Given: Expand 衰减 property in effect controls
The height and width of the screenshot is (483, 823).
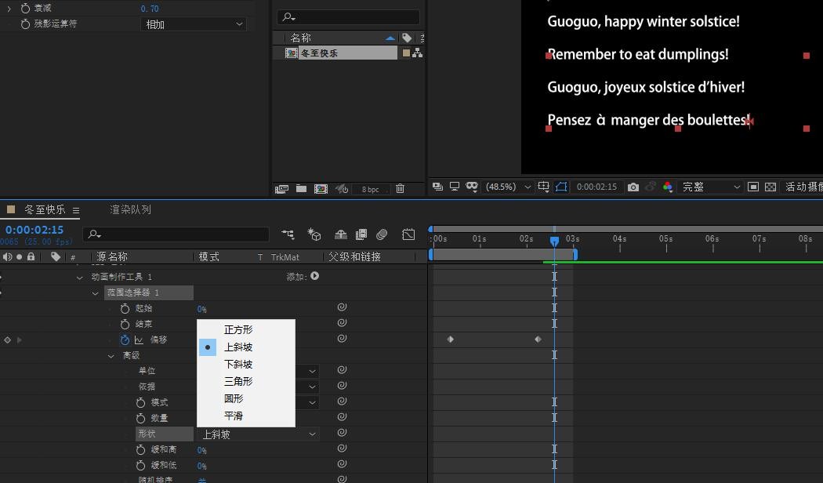Looking at the screenshot, I should pyautogui.click(x=9, y=9).
